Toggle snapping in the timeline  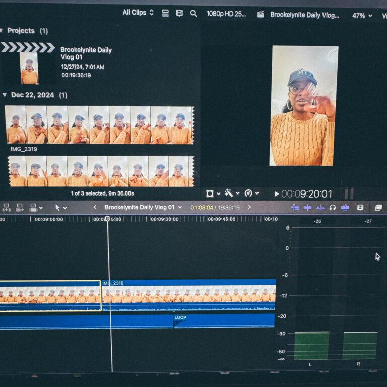345,208
